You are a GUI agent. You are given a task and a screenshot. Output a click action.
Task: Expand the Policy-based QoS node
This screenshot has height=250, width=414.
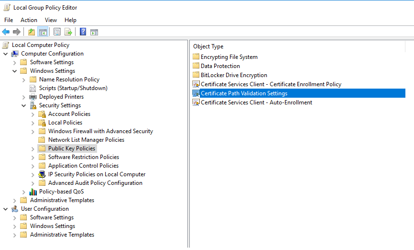click(x=24, y=192)
